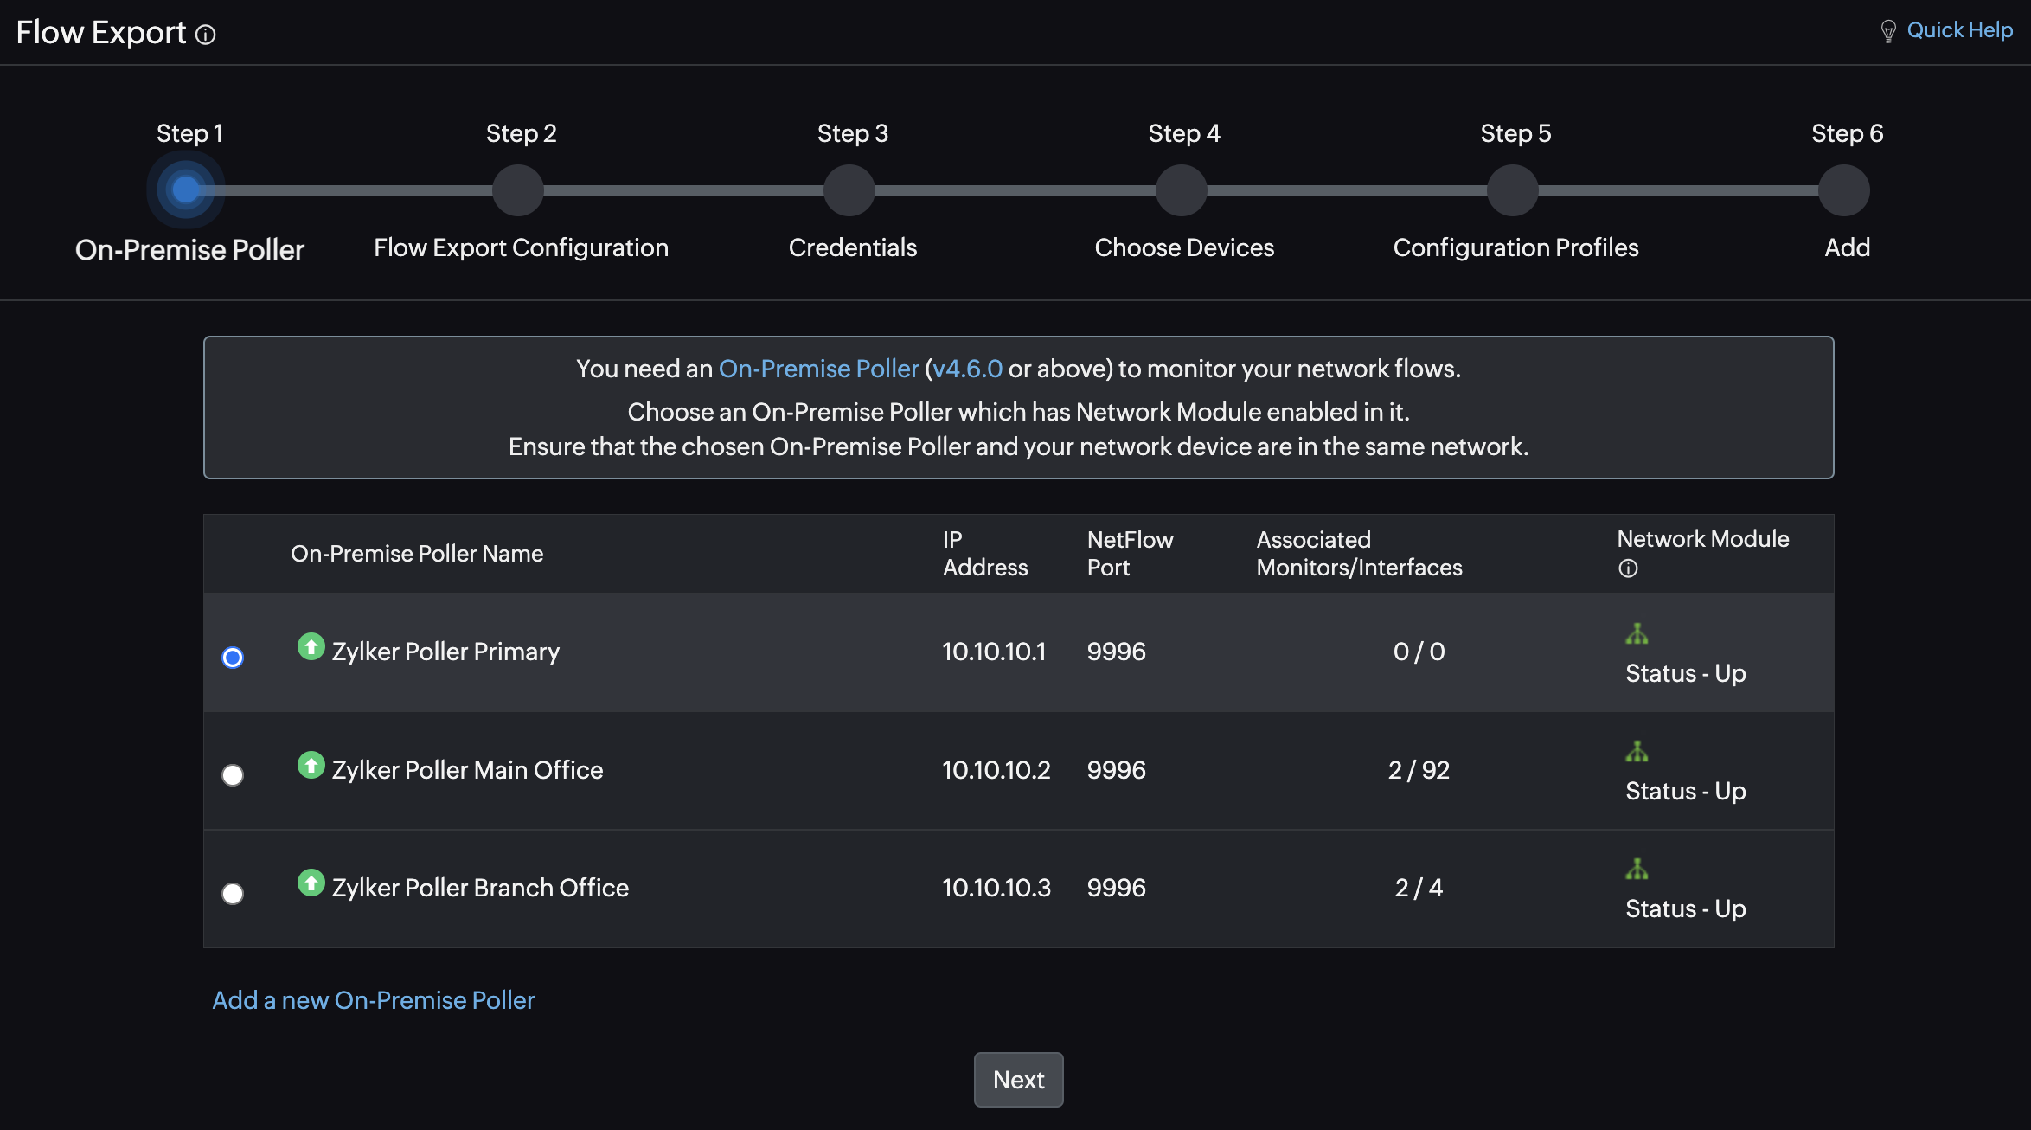The width and height of the screenshot is (2031, 1130).
Task: Select the Zylker Poller Primary radio button
Action: (x=233, y=658)
